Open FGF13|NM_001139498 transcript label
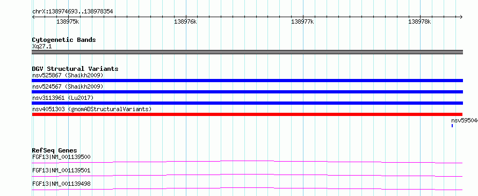This screenshot has width=478, height=196. tap(61, 184)
